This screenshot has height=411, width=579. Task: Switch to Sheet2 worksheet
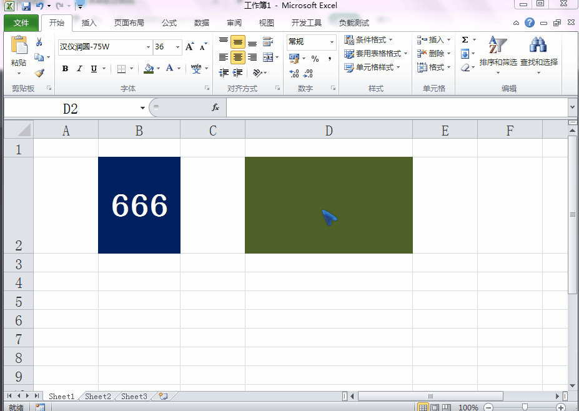click(x=98, y=396)
